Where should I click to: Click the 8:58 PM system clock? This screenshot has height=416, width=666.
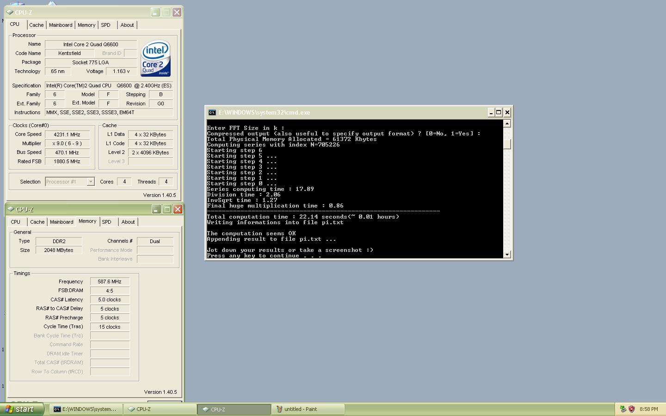649,409
